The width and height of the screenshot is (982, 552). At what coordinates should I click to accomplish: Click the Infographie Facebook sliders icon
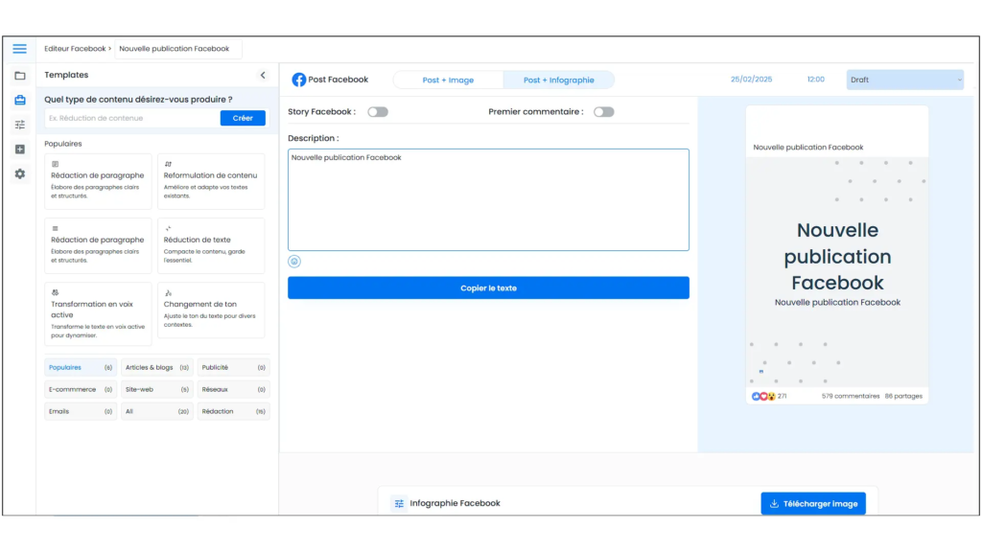click(399, 504)
